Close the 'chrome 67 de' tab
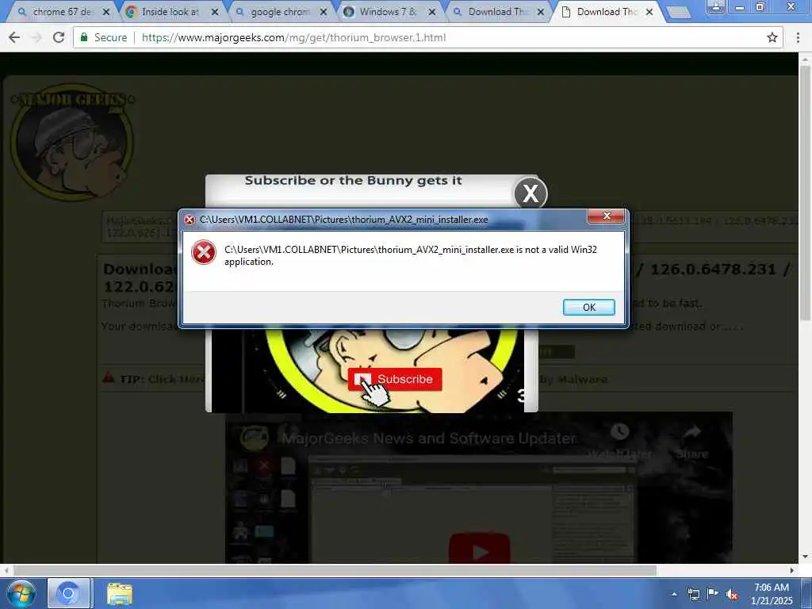812x609 pixels. tap(106, 11)
